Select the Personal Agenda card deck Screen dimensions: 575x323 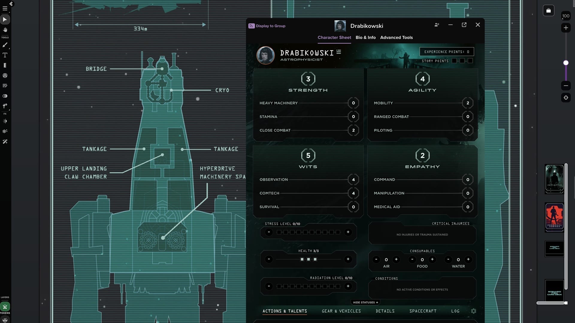coord(554,217)
